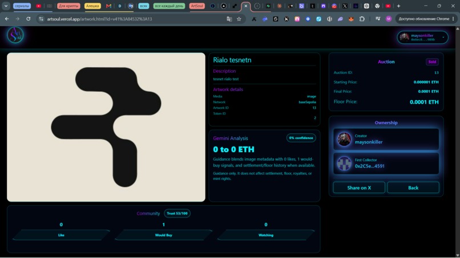Switch to the YouTube tab after сериалы group
Viewport: 460px width, 258px height.
coord(38,6)
